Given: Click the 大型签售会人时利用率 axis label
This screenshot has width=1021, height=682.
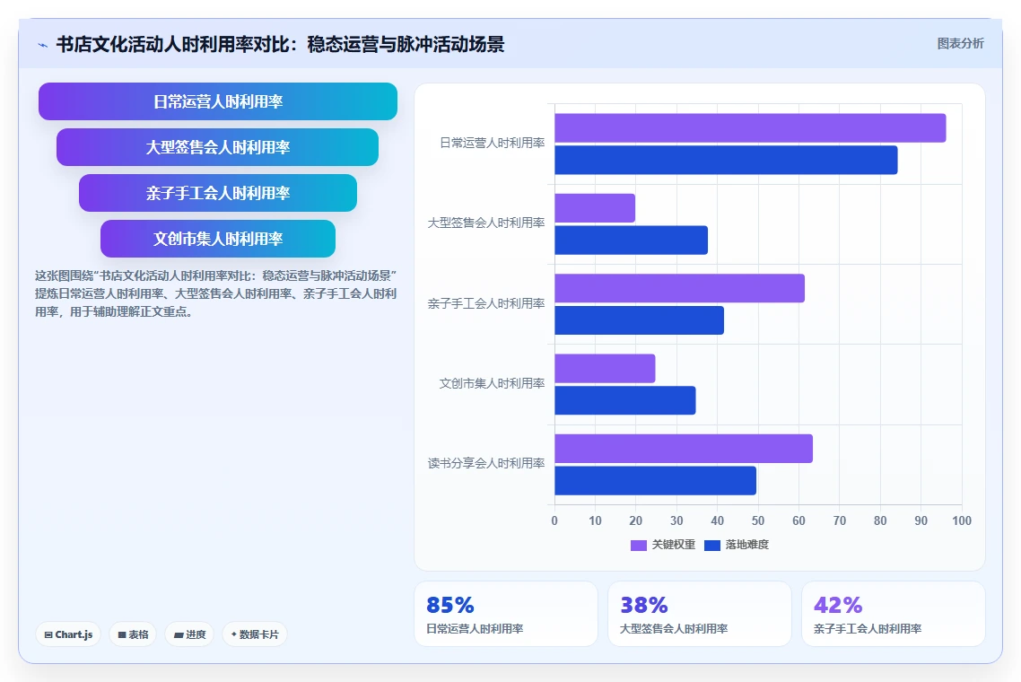Looking at the screenshot, I should point(485,223).
